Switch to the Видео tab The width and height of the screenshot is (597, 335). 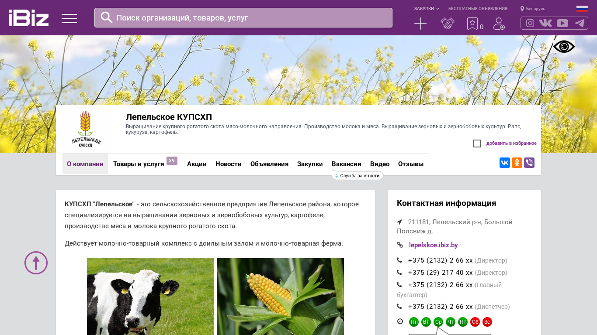pyautogui.click(x=380, y=164)
